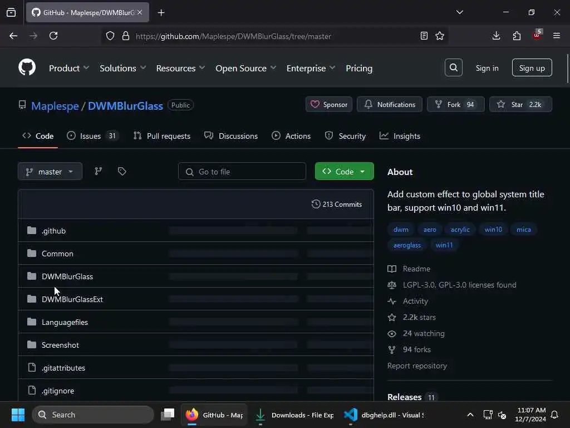Switch to the Issues tab
Image resolution: width=570 pixels, height=428 pixels.
tap(93, 136)
